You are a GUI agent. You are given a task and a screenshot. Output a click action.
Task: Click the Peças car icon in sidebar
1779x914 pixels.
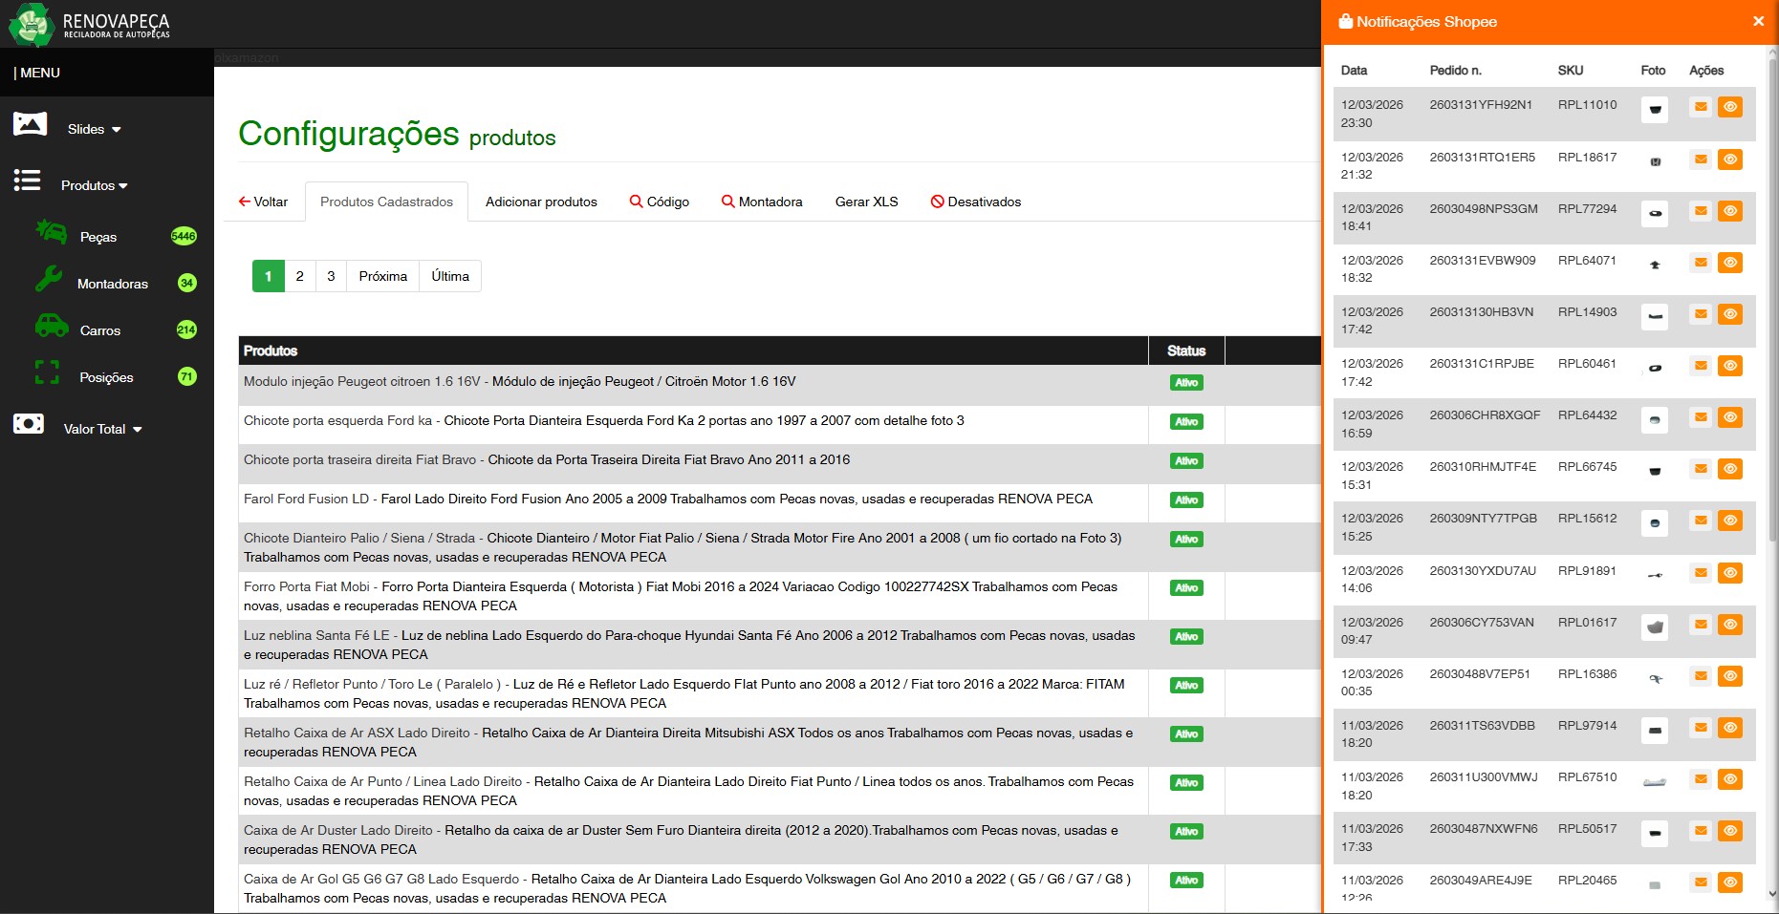(51, 232)
